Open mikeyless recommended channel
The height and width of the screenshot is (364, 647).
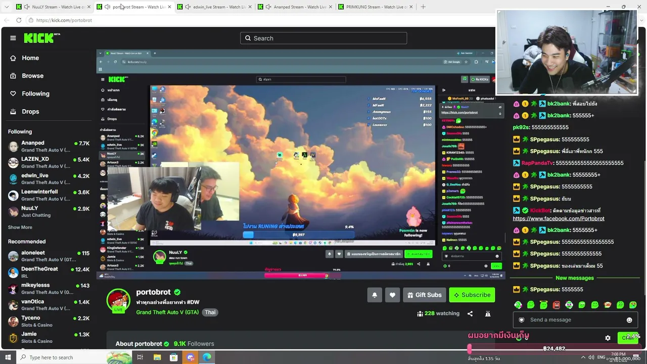point(49,288)
